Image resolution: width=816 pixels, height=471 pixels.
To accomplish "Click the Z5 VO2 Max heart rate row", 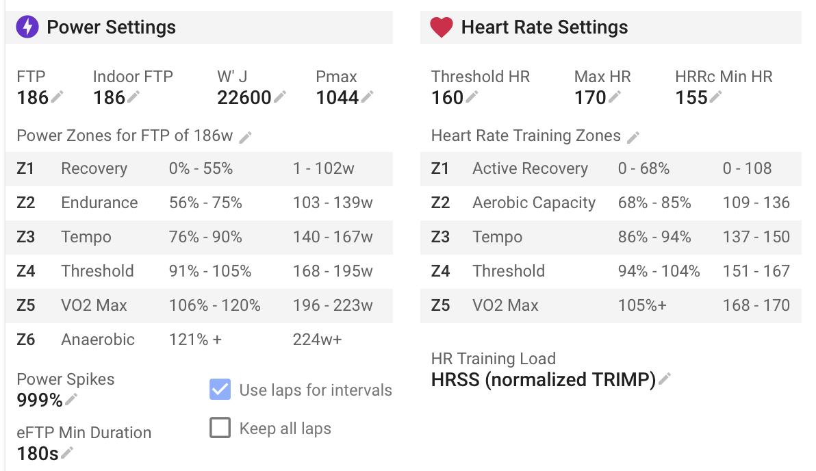I will point(611,305).
